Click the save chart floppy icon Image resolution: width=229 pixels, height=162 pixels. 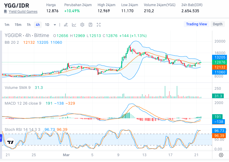(x=91, y=25)
